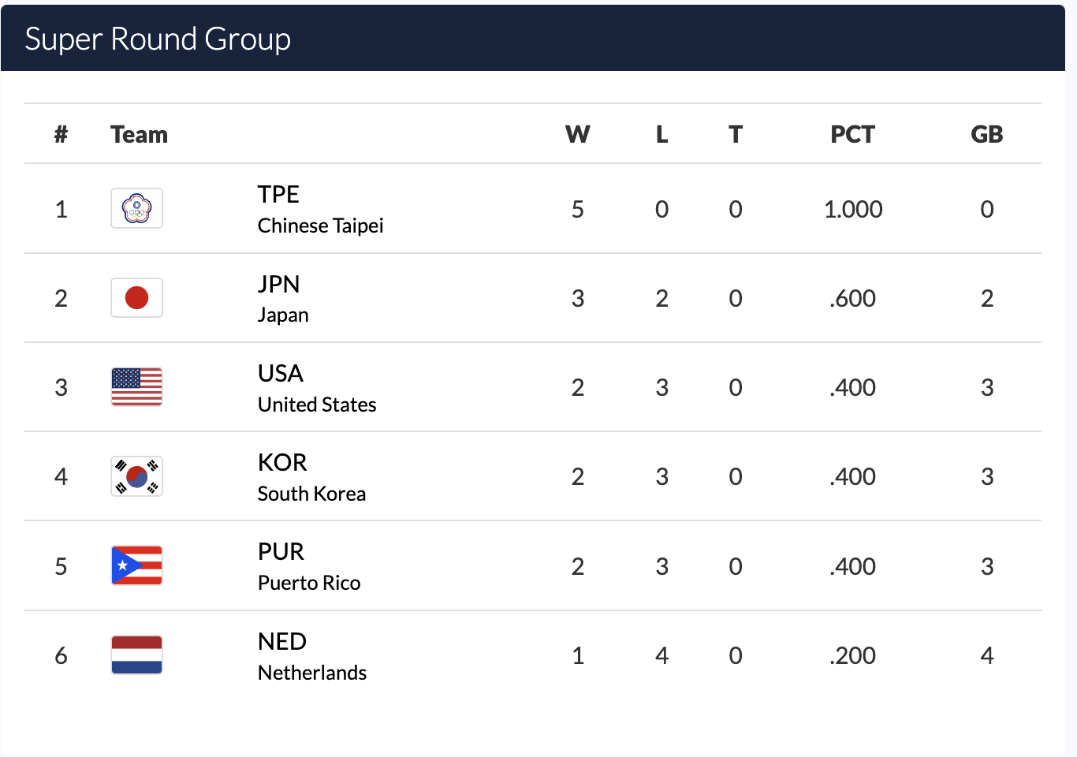1077x757 pixels.
Task: Select the USA team abbreviation
Action: coord(280,373)
